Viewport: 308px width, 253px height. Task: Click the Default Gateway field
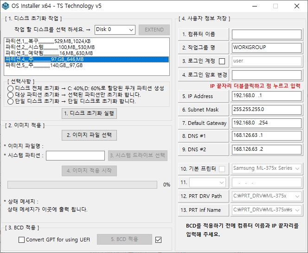pos(267,123)
